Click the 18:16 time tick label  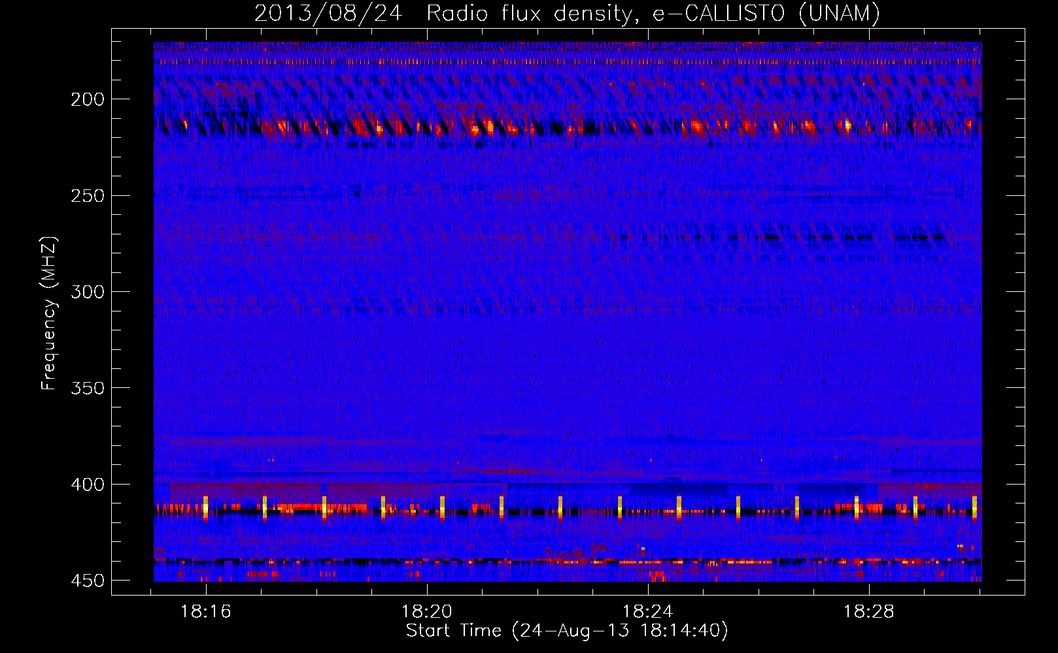point(206,612)
